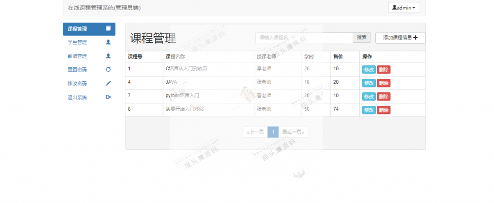
Task: Go to the last page 最后一页
Action: pyautogui.click(x=293, y=132)
